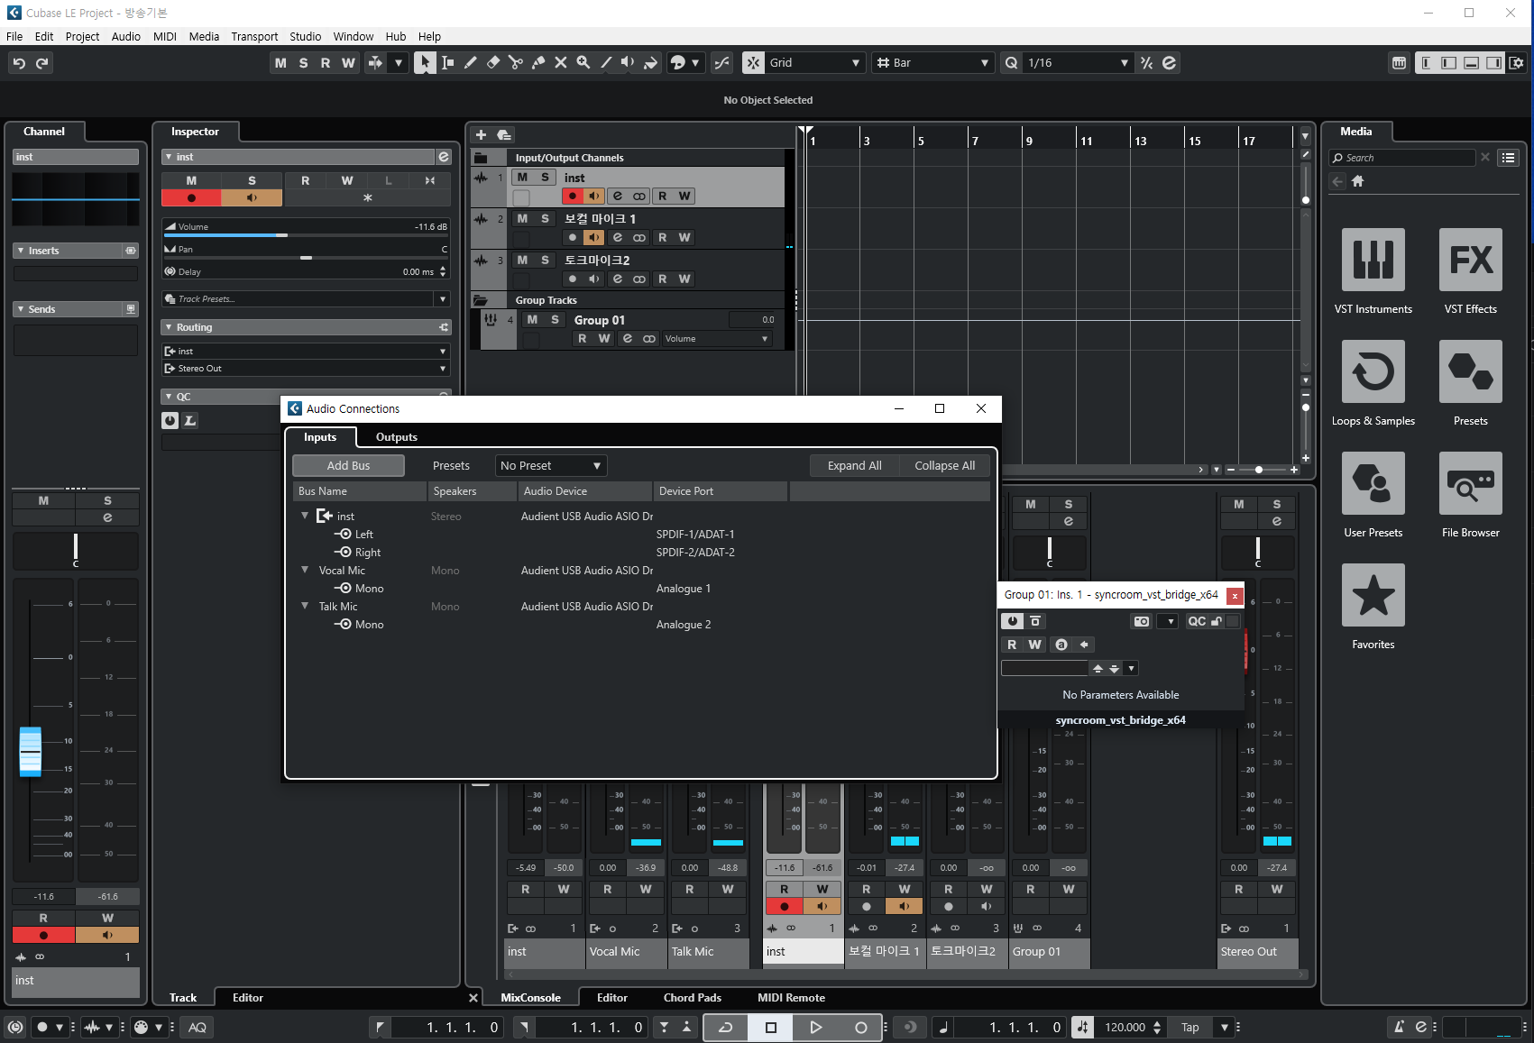
Task: Select the Zoom magnifier tool
Action: [x=583, y=62]
